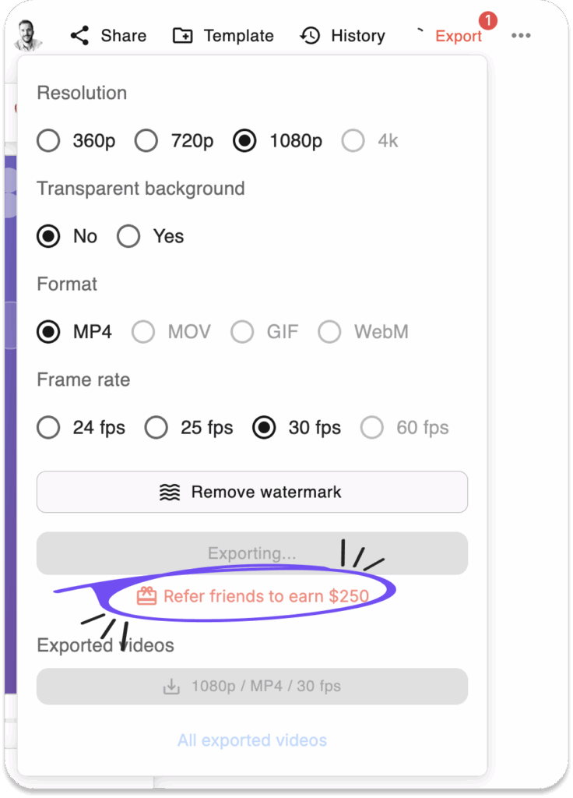Select 720p resolution

pyautogui.click(x=146, y=141)
